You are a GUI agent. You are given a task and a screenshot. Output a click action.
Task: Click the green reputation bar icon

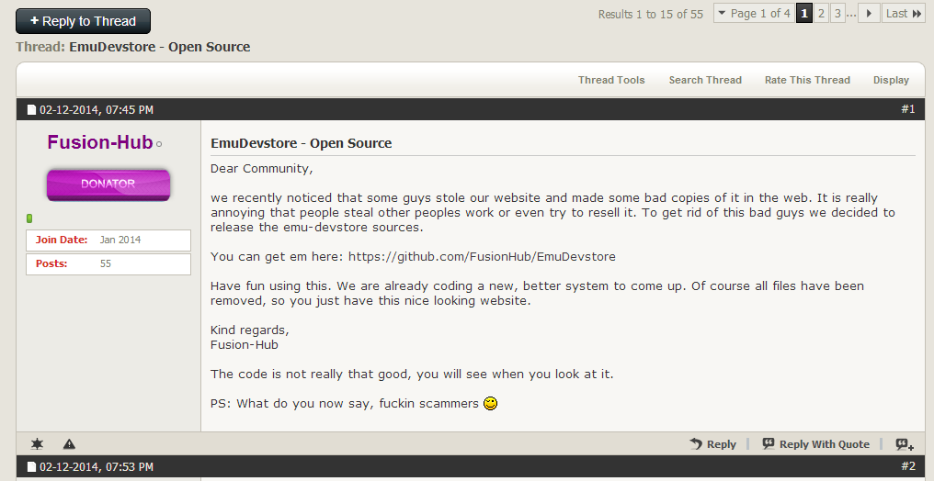pos(29,218)
